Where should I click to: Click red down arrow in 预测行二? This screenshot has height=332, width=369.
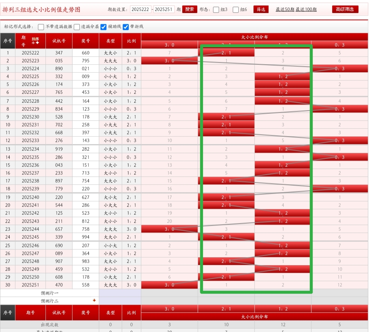click(94, 301)
